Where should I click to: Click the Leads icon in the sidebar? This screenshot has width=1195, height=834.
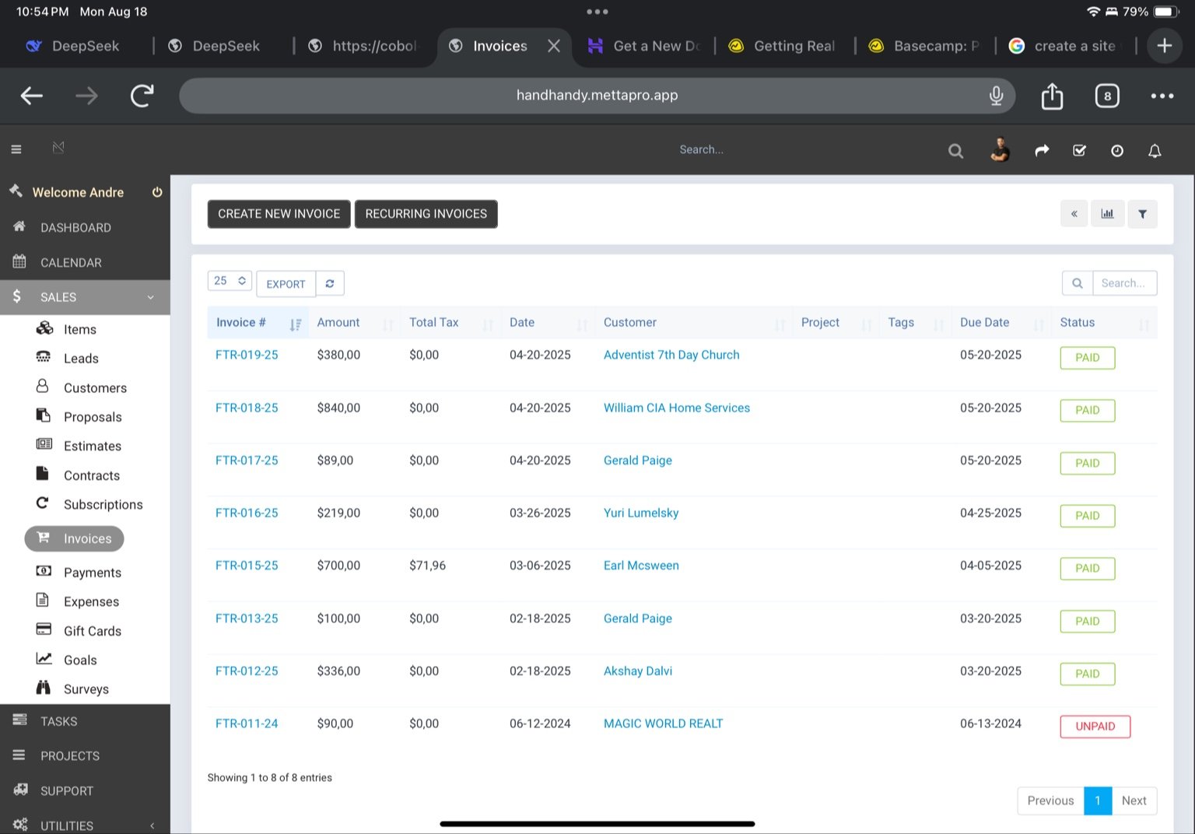pos(44,356)
